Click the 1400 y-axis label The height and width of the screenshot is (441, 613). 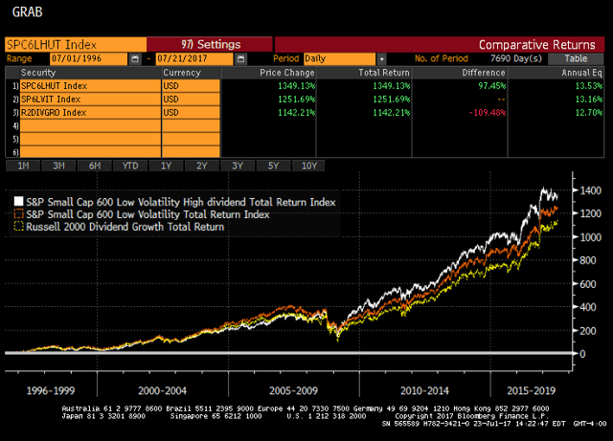[x=590, y=190]
